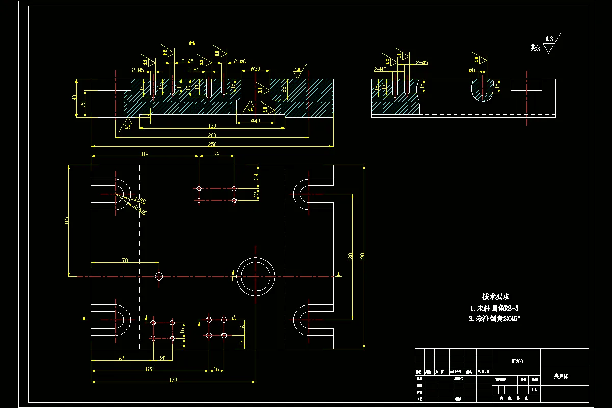Click the 其余 label beside roughness symbol
This screenshot has width=612, height=408.
(x=535, y=47)
